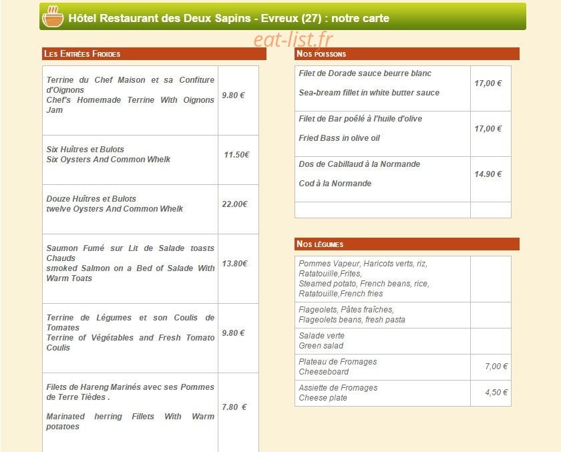
Task: Click Flageolets, Pâtes fraîches row
Action: [x=403, y=314]
